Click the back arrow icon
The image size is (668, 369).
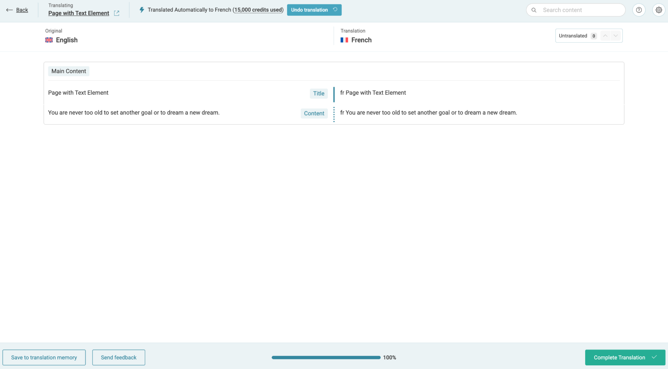click(9, 10)
